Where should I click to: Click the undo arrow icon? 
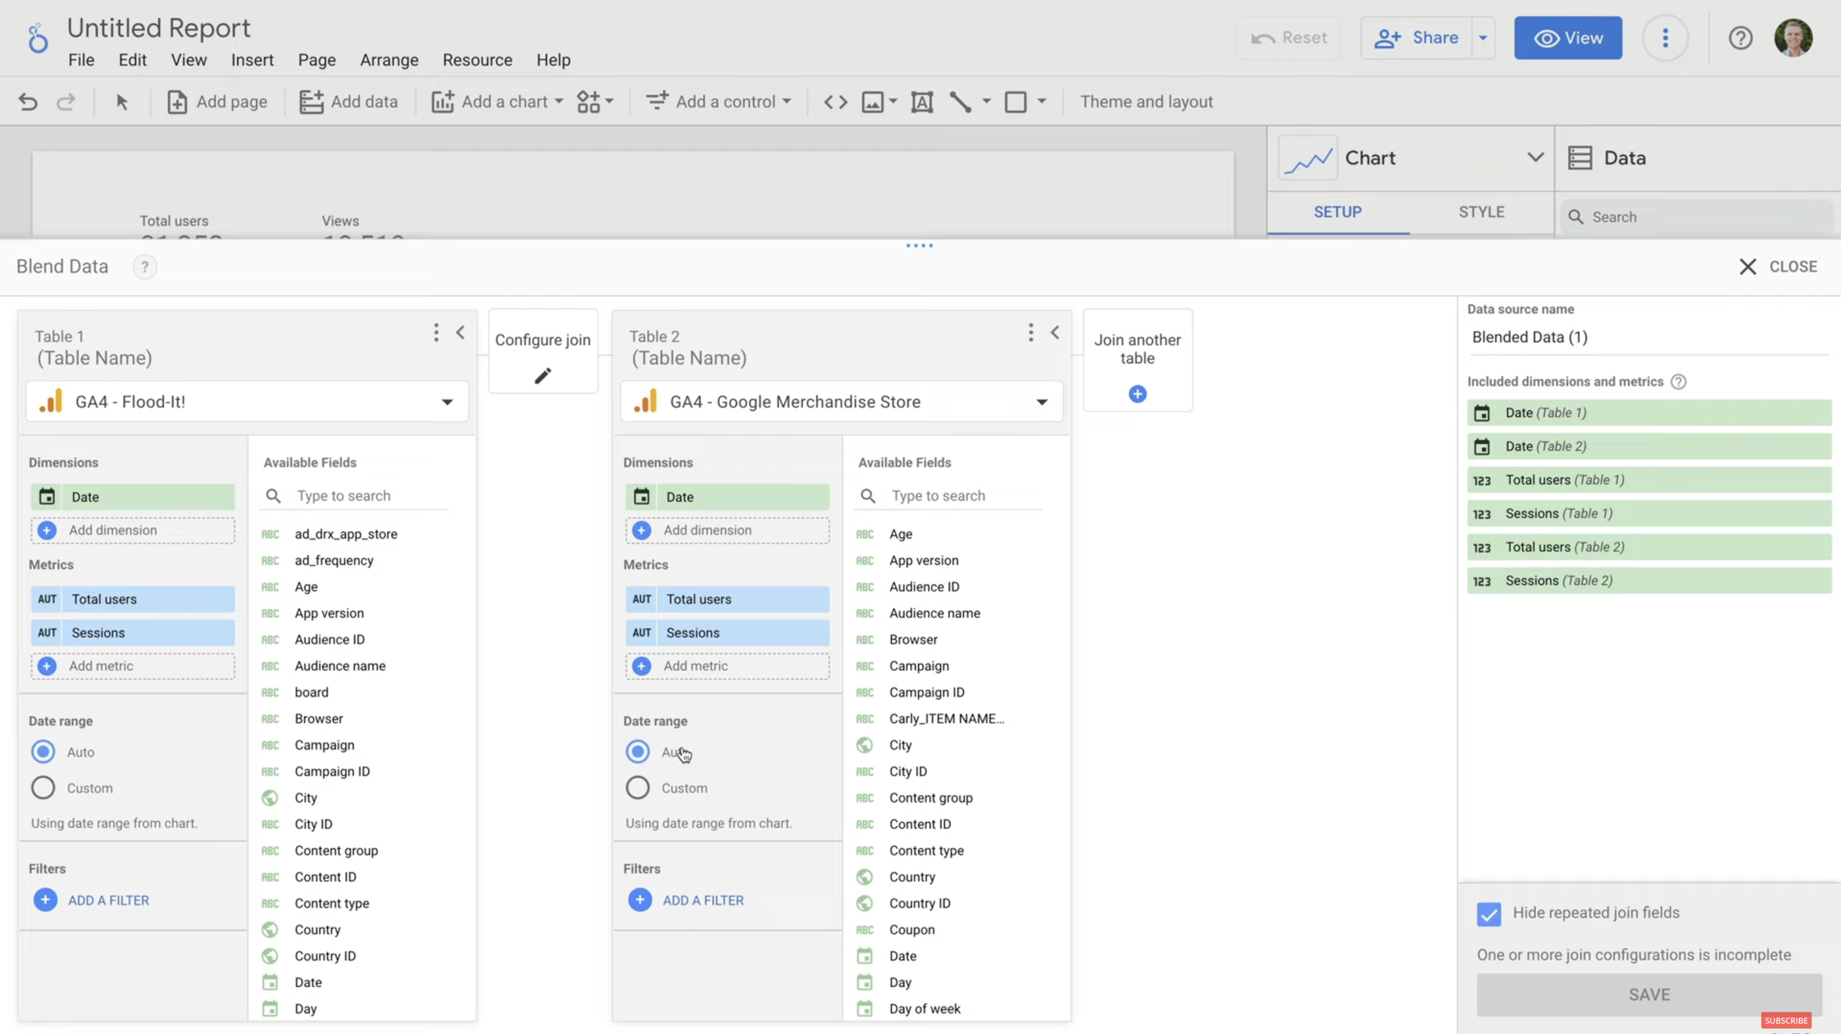pos(28,101)
